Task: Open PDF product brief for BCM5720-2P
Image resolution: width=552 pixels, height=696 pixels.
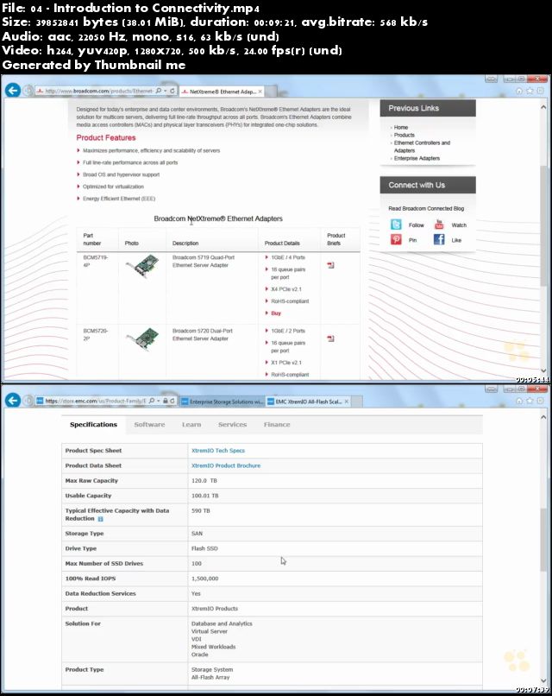Action: point(330,339)
